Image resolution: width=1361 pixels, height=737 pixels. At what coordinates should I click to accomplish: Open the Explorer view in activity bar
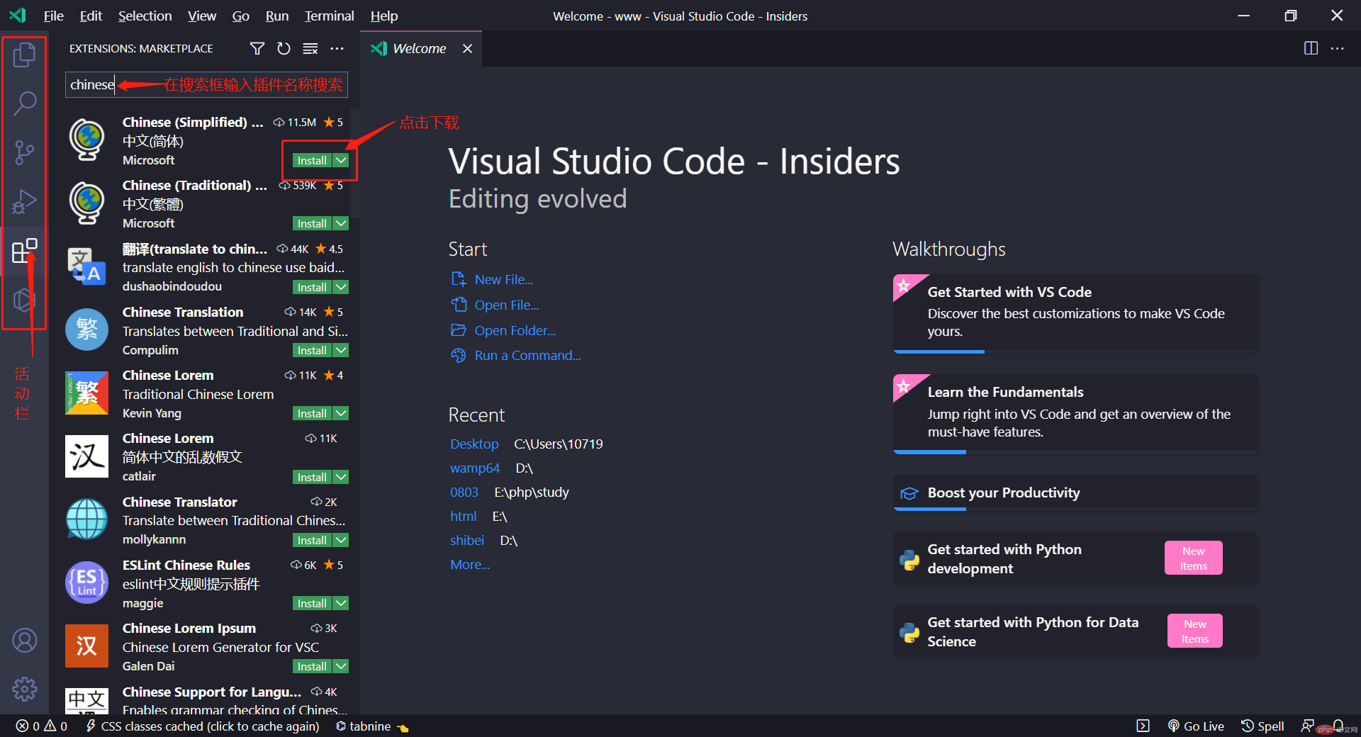[x=24, y=55]
